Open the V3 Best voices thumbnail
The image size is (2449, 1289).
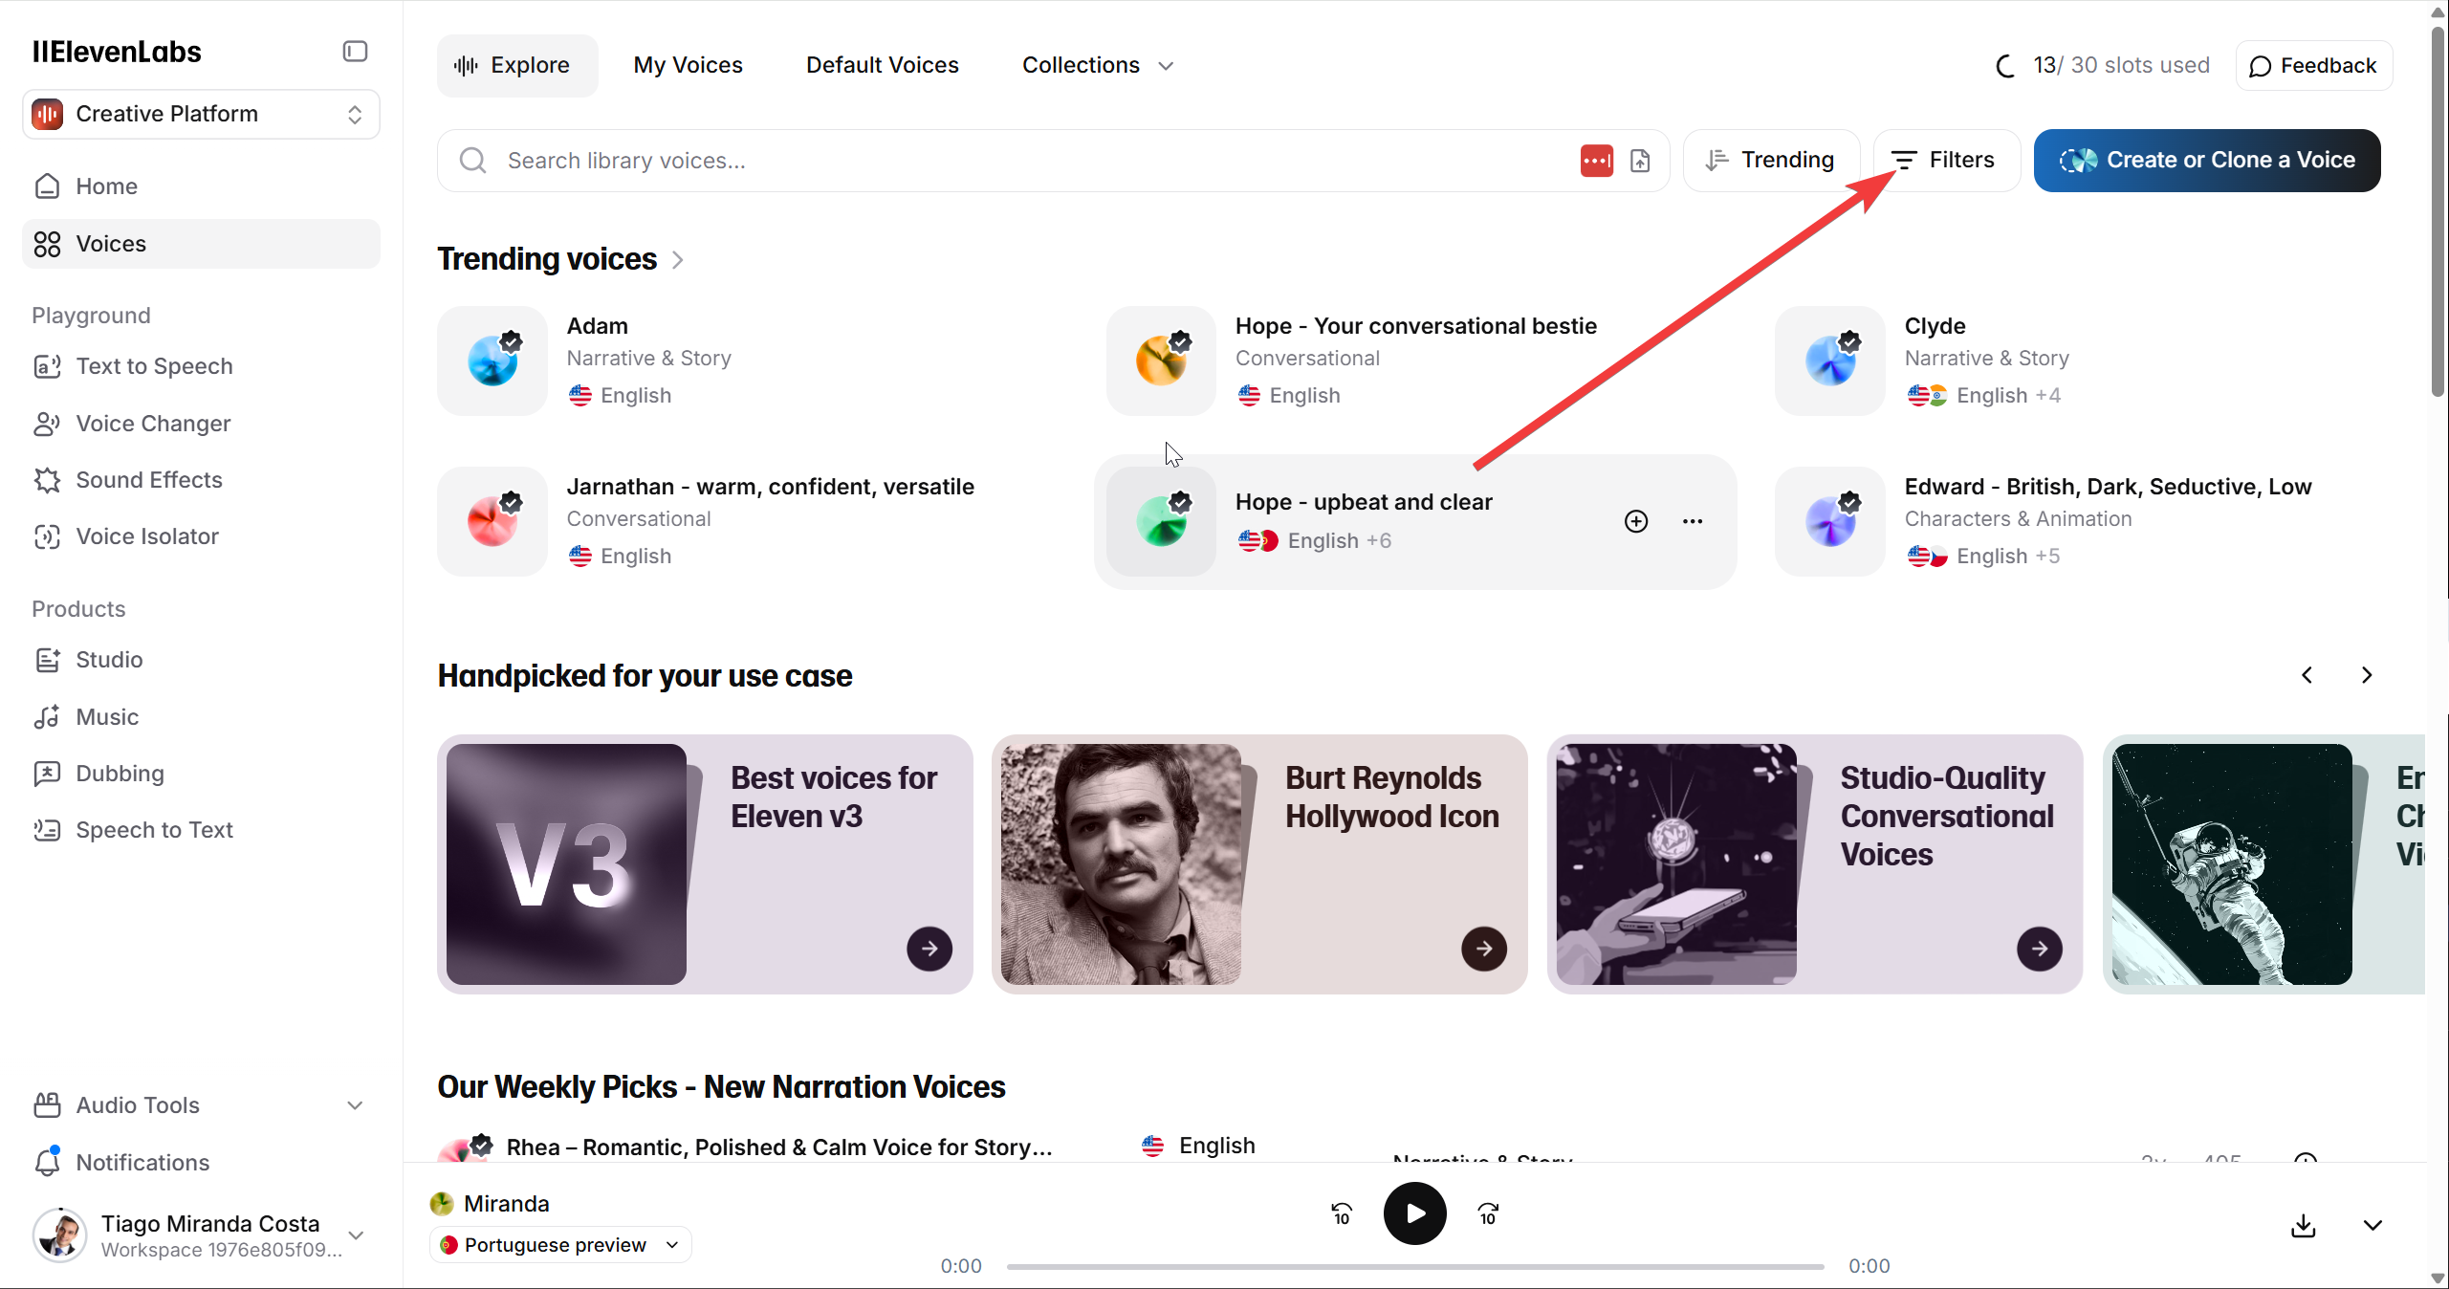566,864
